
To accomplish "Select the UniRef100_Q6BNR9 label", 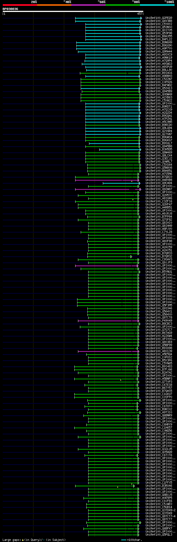I will pyautogui.click(x=159, y=415).
